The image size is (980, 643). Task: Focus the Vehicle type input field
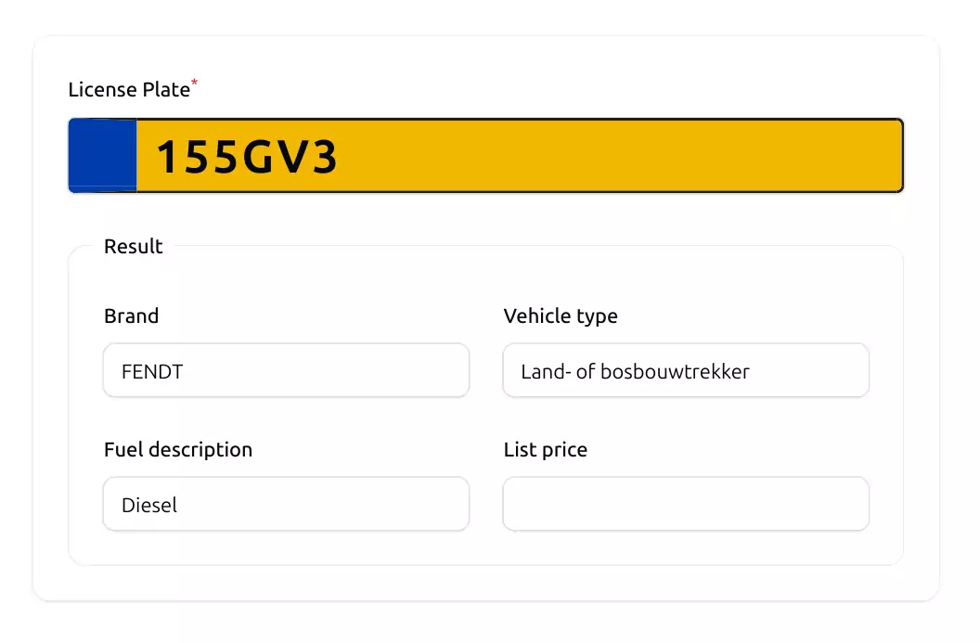pyautogui.click(x=686, y=370)
